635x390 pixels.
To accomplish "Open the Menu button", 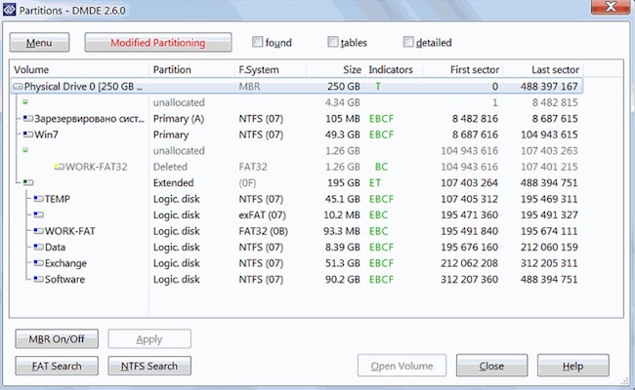I will (39, 43).
